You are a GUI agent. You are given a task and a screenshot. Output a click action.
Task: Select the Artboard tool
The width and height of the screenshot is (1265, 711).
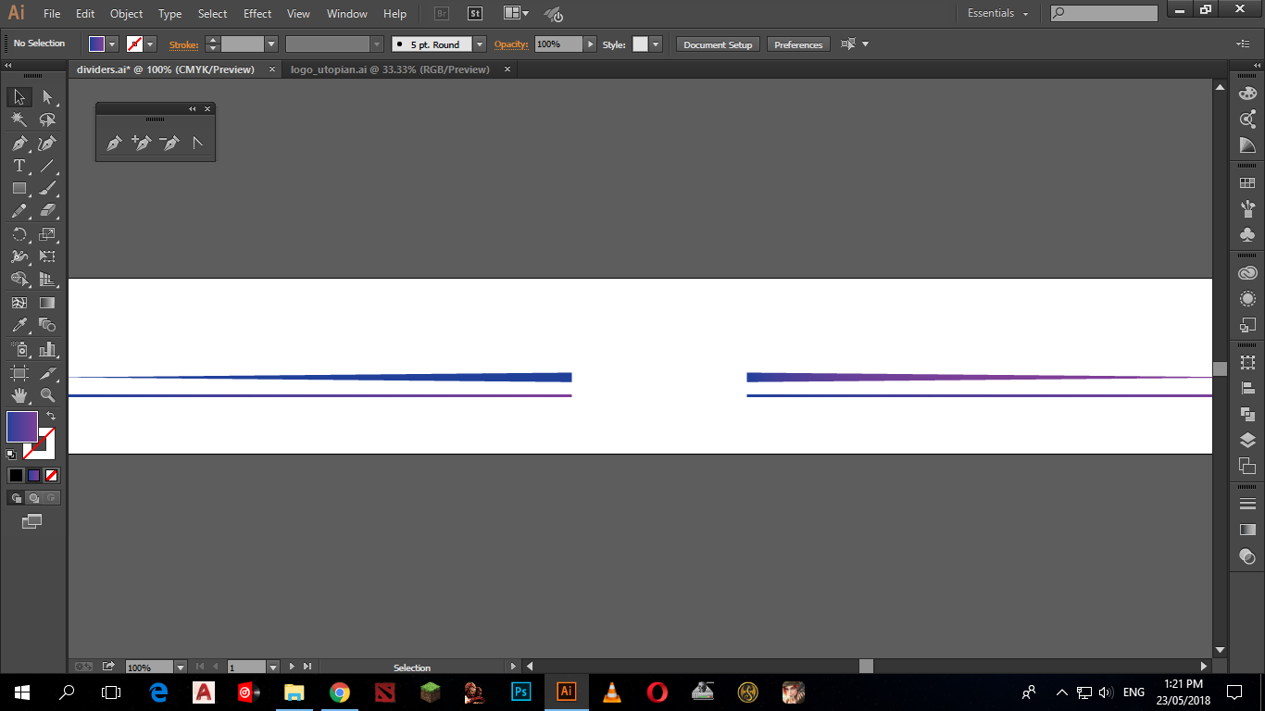19,372
